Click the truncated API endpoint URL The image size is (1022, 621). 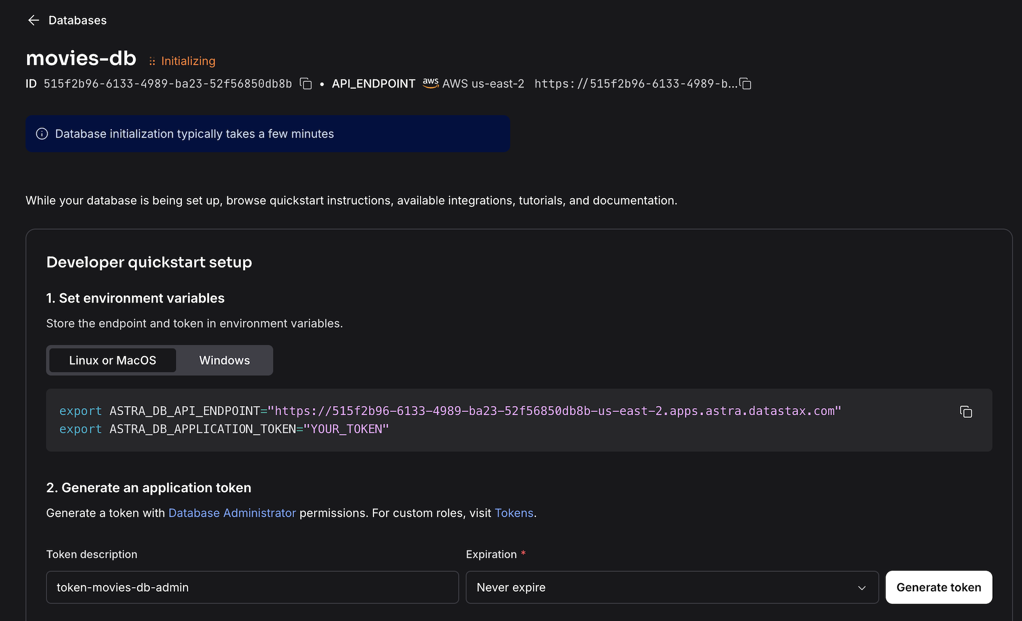click(x=636, y=84)
